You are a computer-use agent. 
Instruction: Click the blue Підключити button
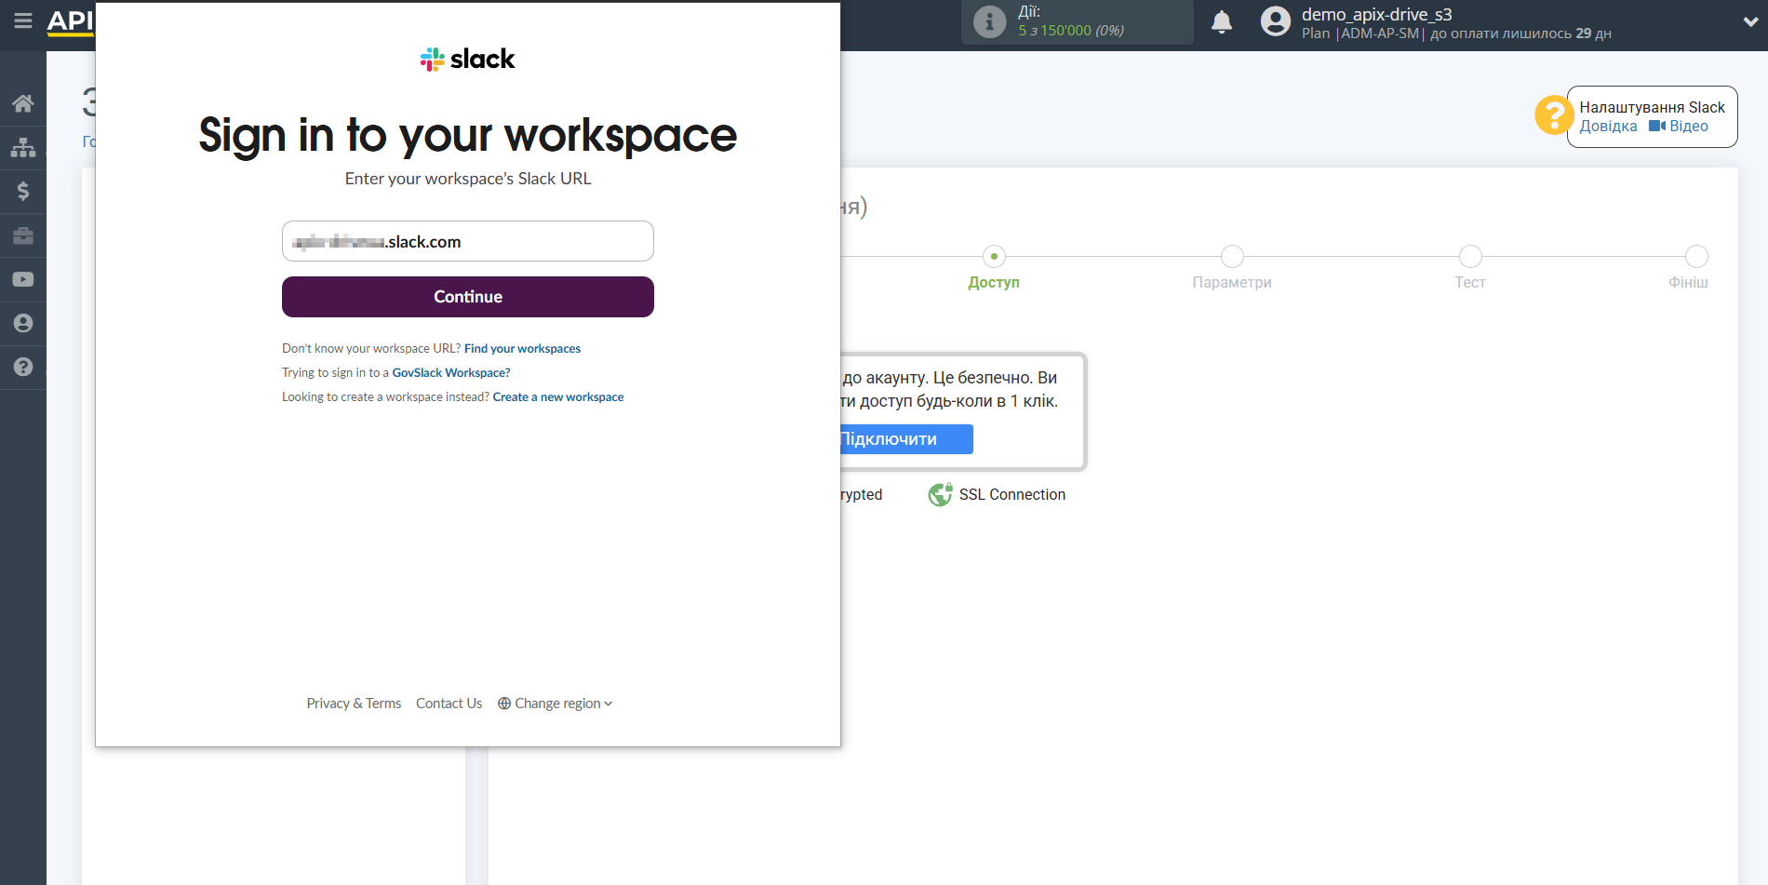(x=906, y=439)
